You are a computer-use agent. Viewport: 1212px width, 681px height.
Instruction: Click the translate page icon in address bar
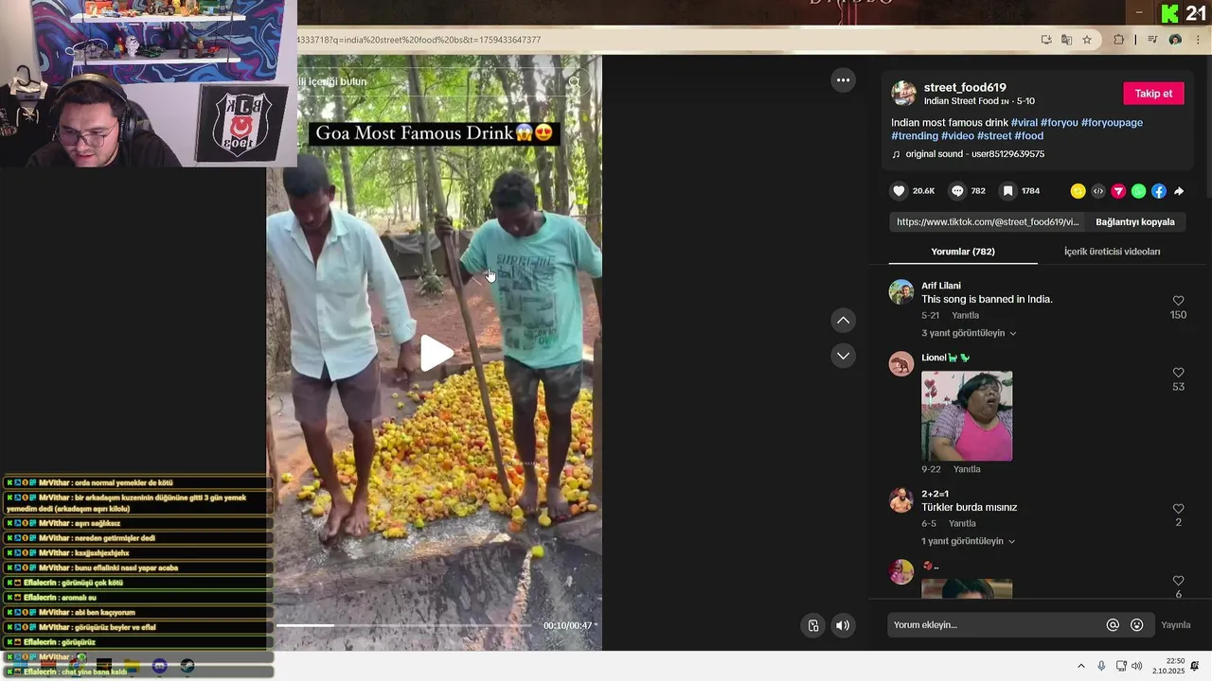(1066, 40)
